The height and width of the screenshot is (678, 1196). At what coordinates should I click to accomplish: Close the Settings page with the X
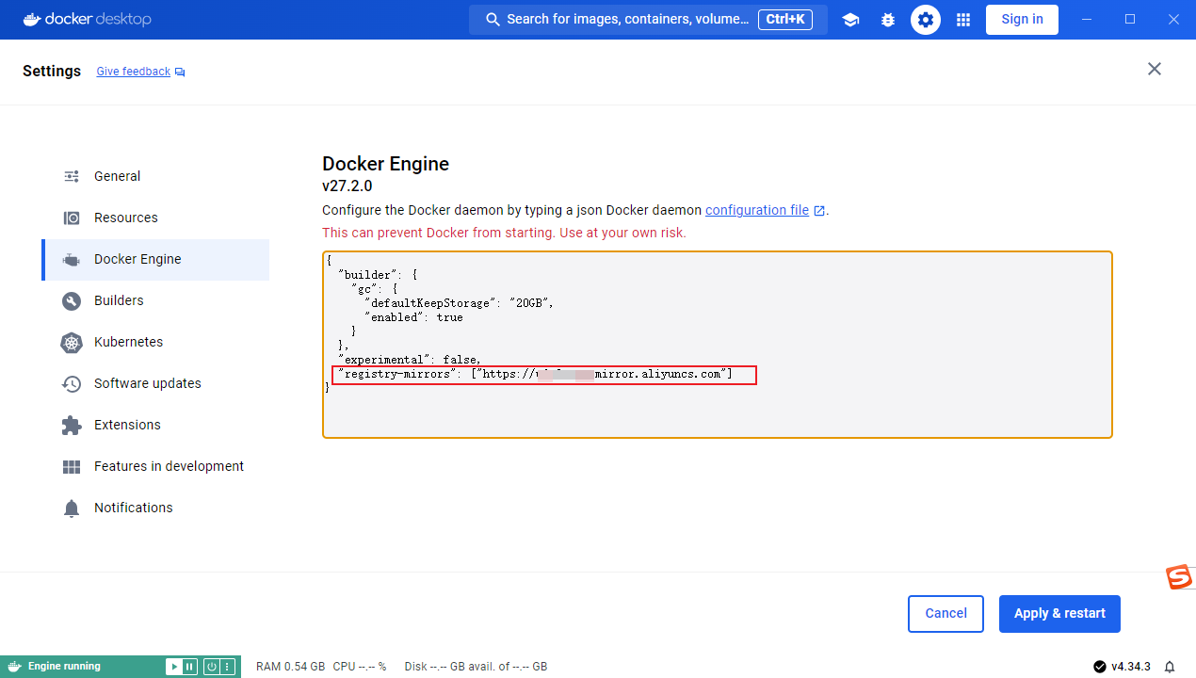tap(1155, 69)
